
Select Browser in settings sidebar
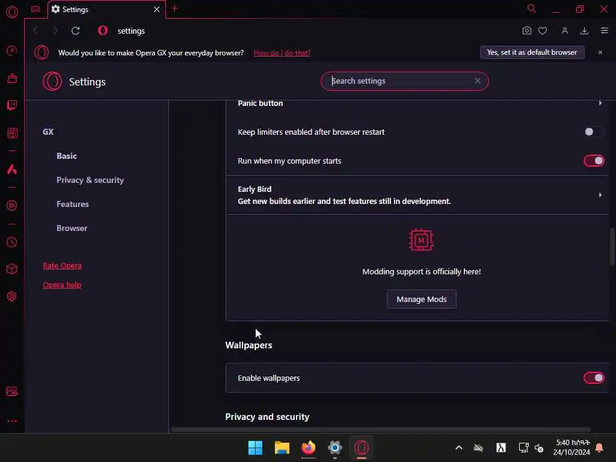click(72, 228)
